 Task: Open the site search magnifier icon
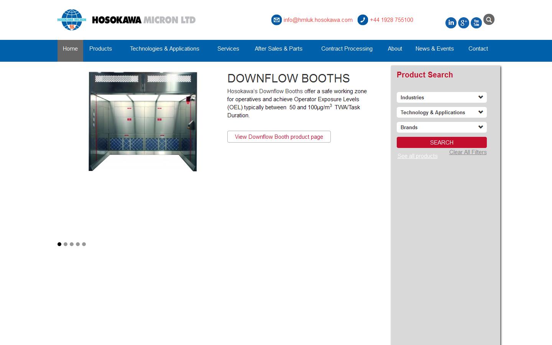click(489, 19)
